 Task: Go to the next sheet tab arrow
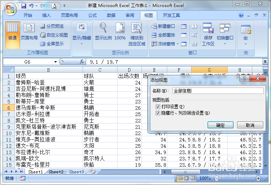[x=16, y=172]
